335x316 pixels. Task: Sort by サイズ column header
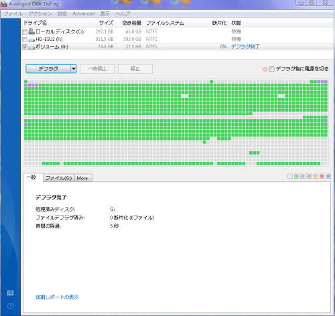[x=107, y=23]
